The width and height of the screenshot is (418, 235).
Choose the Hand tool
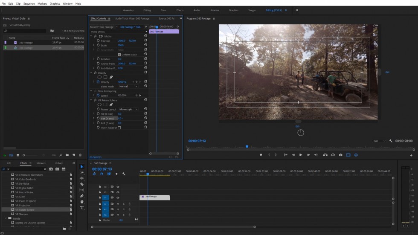pyautogui.click(x=82, y=202)
